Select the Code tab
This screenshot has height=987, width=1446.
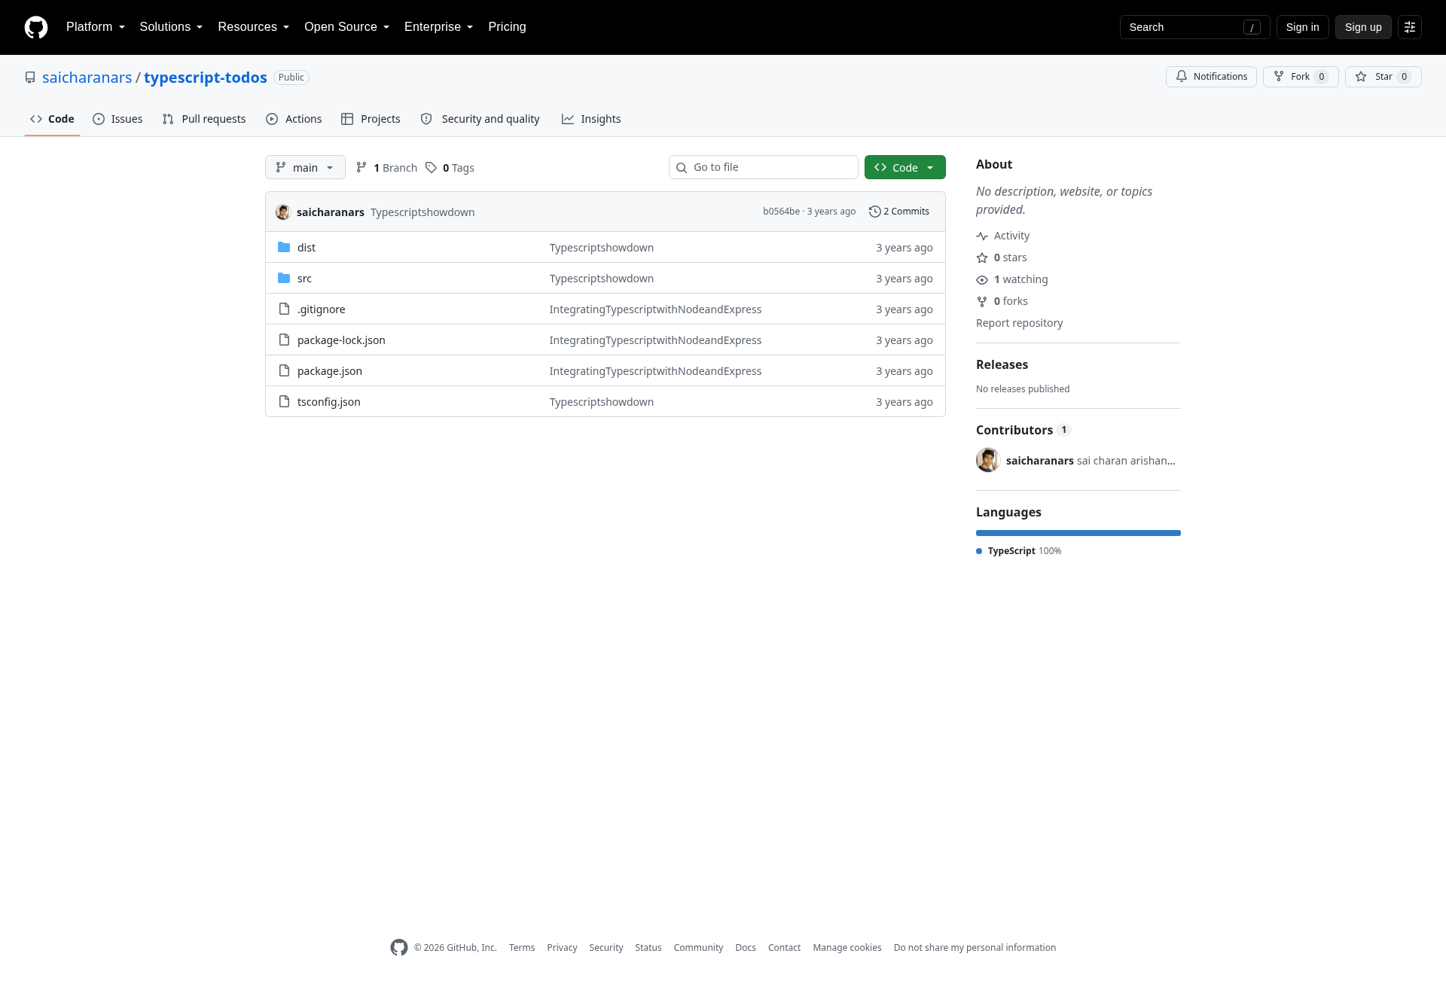pos(52,119)
